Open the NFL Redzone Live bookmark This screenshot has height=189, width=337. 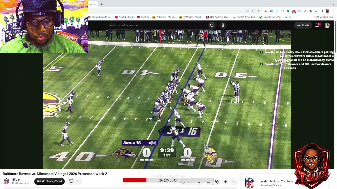click(x=218, y=17)
